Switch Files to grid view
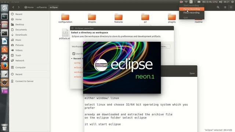 click(x=231, y=7)
